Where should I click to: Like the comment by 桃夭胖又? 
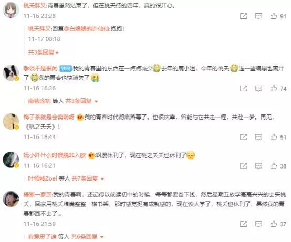(x=273, y=16)
